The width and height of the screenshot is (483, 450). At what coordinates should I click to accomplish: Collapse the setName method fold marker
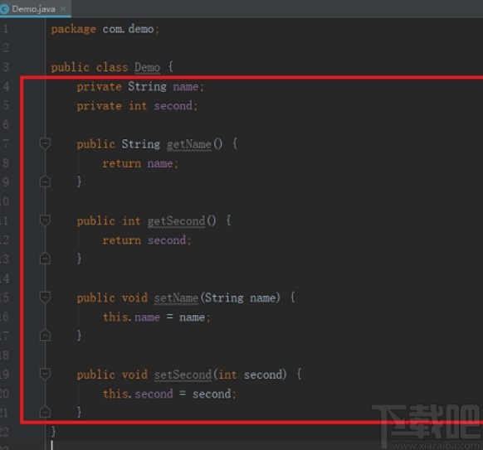46,298
